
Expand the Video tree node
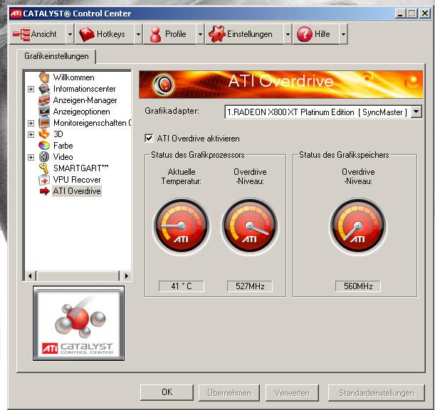point(31,157)
